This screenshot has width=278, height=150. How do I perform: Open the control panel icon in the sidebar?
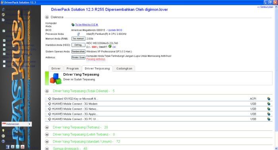coord(3,20)
